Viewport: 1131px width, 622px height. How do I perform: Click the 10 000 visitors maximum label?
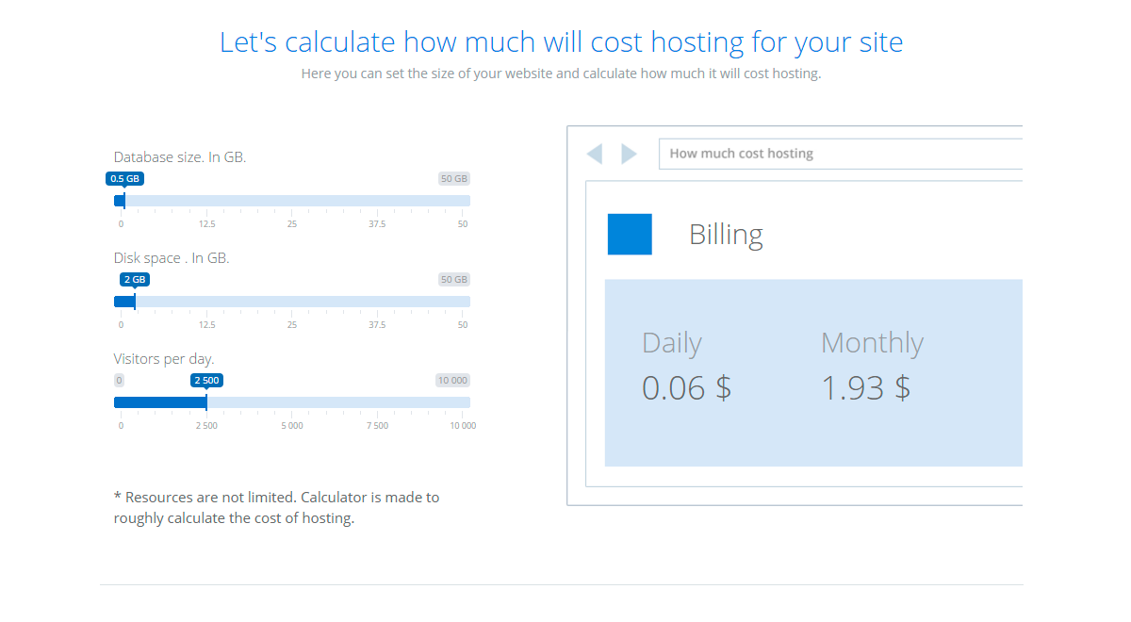[452, 380]
